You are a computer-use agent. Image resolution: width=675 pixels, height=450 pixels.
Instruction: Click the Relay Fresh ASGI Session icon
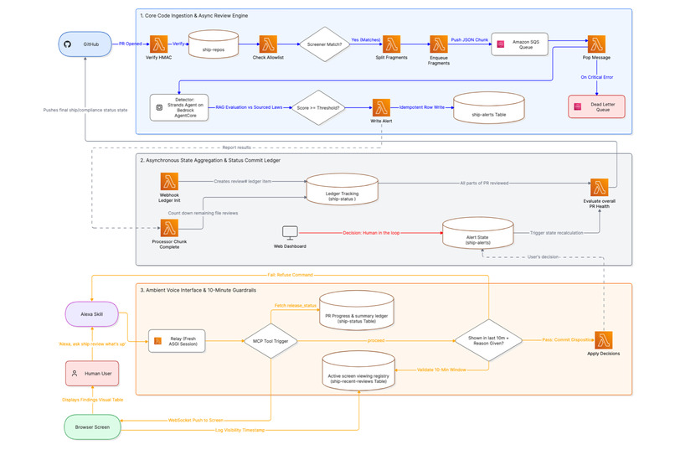tap(158, 341)
